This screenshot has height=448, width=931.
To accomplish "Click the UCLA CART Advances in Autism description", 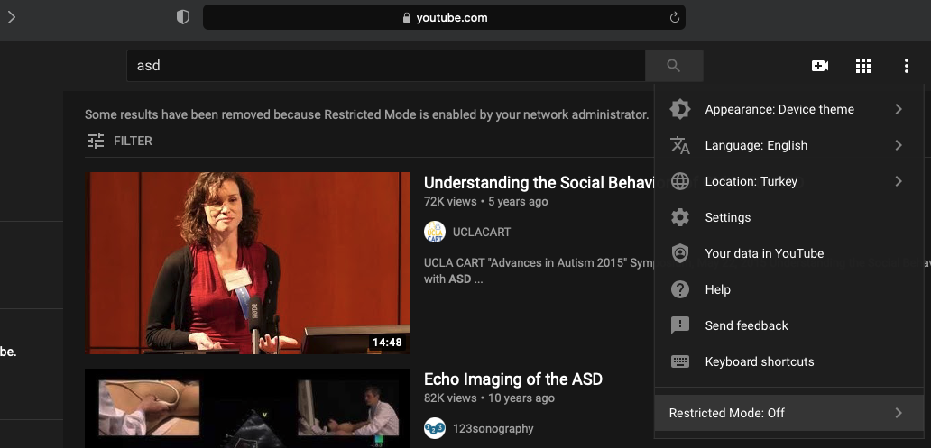I will [539, 270].
